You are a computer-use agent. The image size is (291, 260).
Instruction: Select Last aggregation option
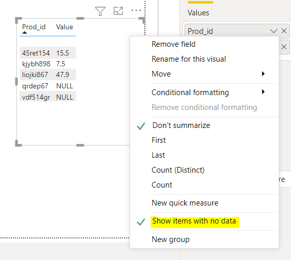[204, 155]
